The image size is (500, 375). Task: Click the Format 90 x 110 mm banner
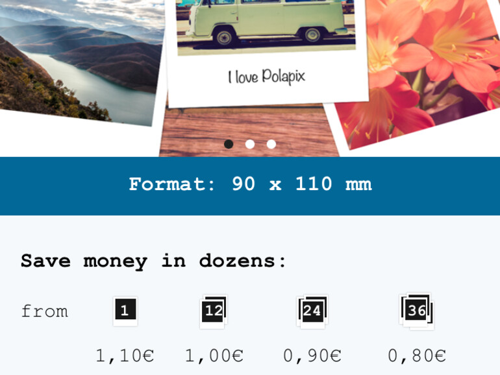point(250,186)
